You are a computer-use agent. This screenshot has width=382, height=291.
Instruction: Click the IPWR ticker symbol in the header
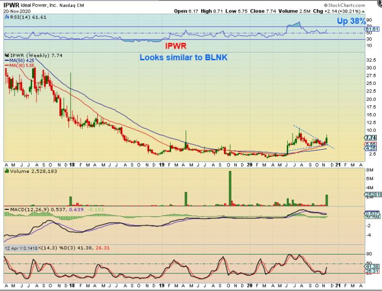tap(11, 5)
